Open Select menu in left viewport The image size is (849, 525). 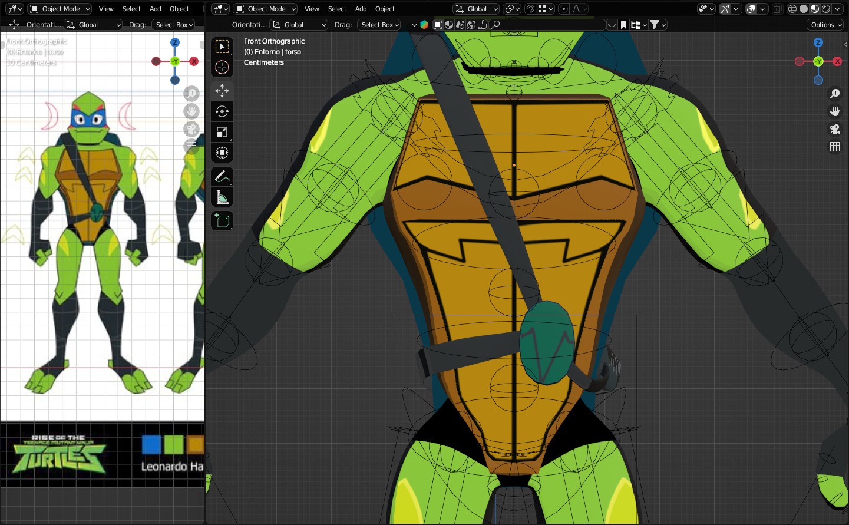coord(131,9)
